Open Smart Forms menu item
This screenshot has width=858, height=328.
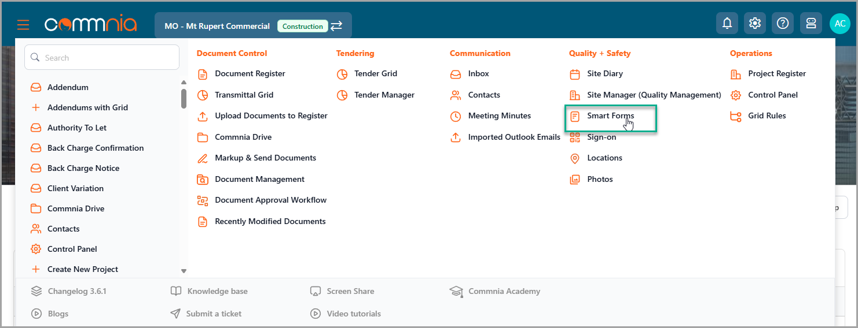610,116
